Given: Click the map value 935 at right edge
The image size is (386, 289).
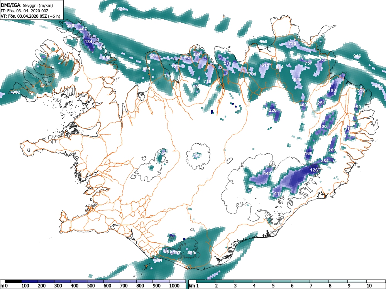Looking at the screenshot, I should click(379, 87).
